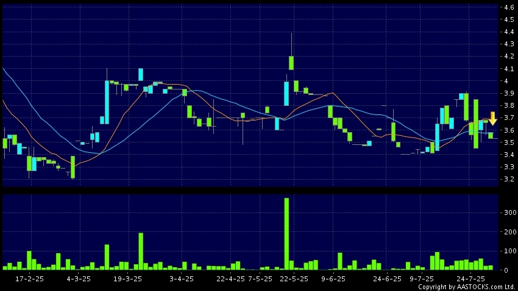
Task: Click the highest green candlestick peaking near 4.4
Action: coord(291,63)
